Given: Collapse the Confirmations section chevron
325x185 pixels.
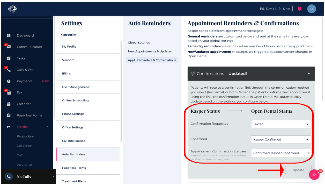Looking at the screenshot, I should point(309,74).
